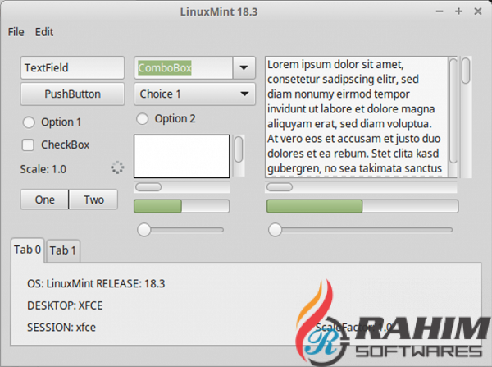Open the Edit menu
492x367 pixels.
tap(44, 32)
